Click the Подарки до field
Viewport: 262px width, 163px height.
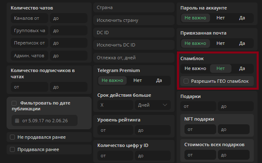[x=236, y=106]
